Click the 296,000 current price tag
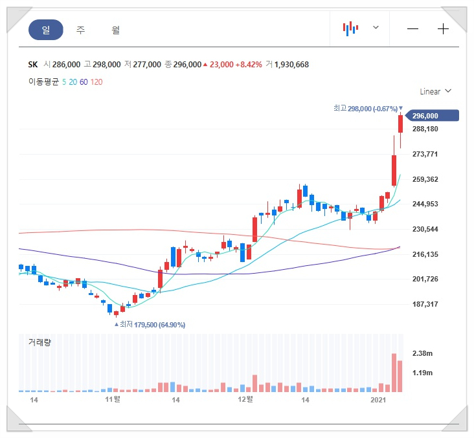 point(432,116)
